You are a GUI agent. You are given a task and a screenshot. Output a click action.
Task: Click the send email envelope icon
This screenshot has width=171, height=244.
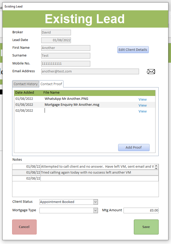pyautogui.click(x=151, y=72)
